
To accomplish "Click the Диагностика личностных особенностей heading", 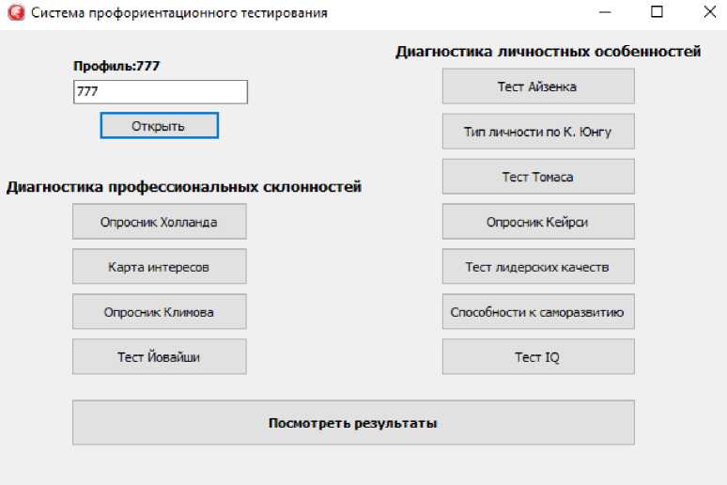I will coord(548,52).
